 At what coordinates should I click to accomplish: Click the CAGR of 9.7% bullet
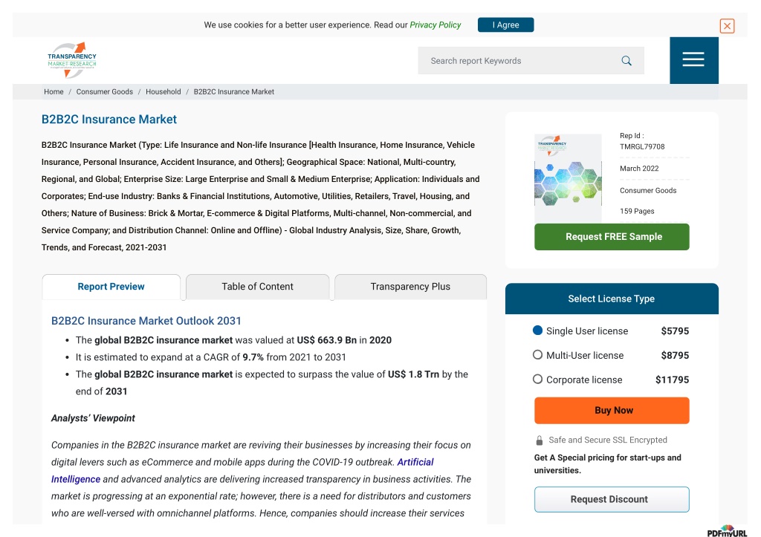tap(210, 357)
